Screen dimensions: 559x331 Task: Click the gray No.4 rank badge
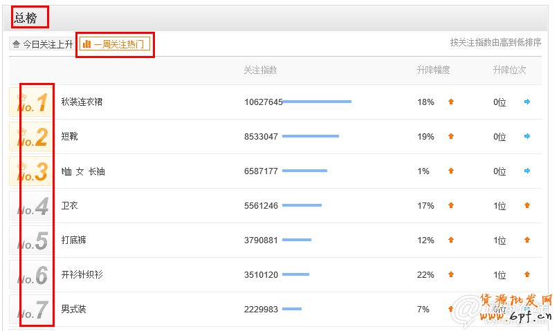33,206
